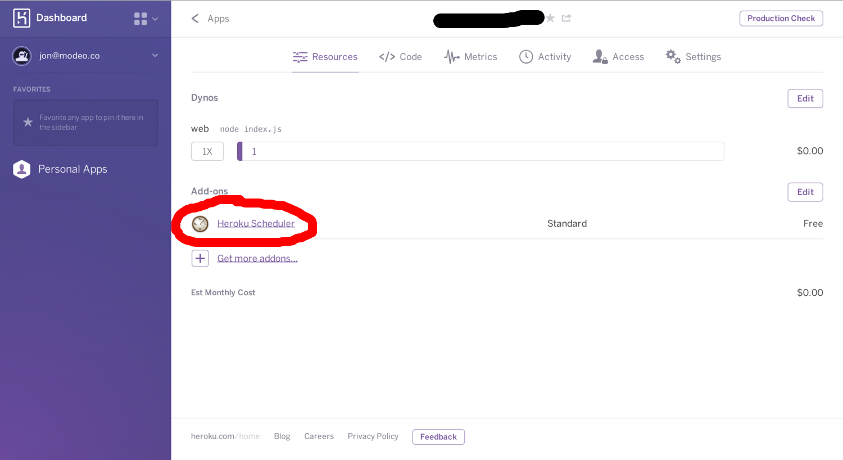Click the Feedback button
Viewport: 843px width, 460px height.
(438, 437)
